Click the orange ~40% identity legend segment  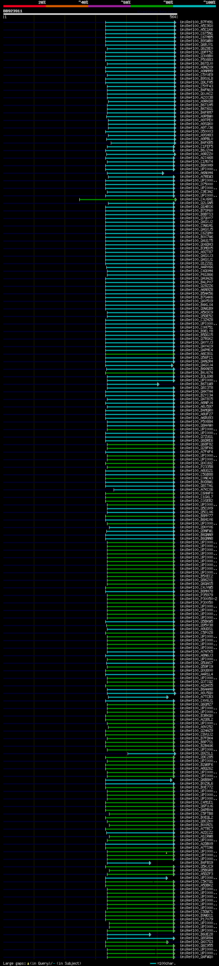click(67, 6)
